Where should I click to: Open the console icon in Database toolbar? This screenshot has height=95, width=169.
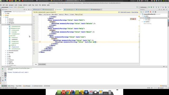coord(156,12)
